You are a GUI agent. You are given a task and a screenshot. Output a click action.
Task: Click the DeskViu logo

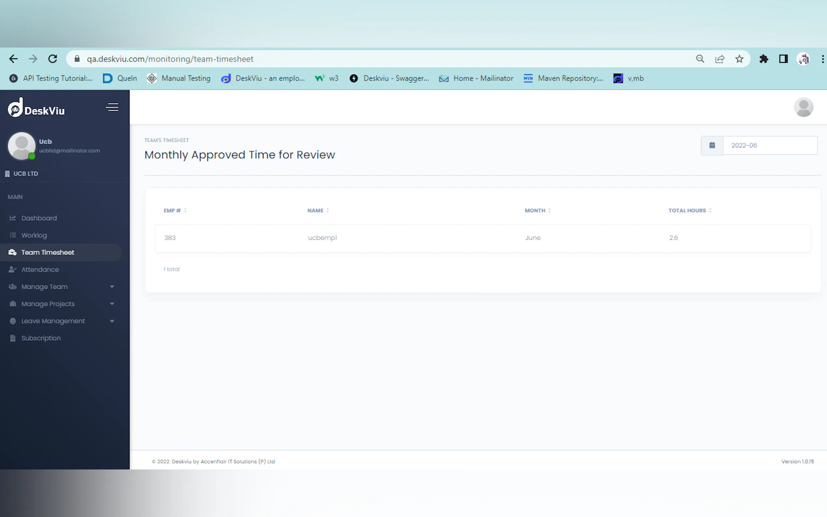click(x=36, y=108)
